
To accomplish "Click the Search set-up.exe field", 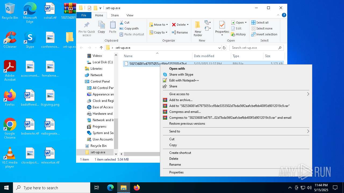I will [257, 48].
